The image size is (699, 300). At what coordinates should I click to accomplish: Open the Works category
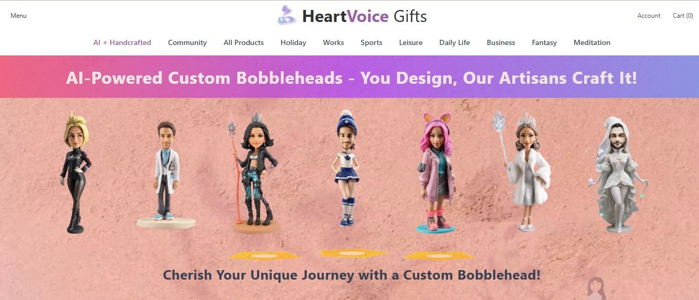[334, 43]
